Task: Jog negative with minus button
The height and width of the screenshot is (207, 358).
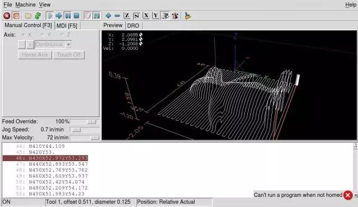Action: [x=22, y=45]
